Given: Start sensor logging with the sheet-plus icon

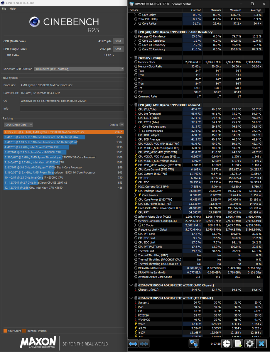Looking at the screenshot, I should pos(238,343).
